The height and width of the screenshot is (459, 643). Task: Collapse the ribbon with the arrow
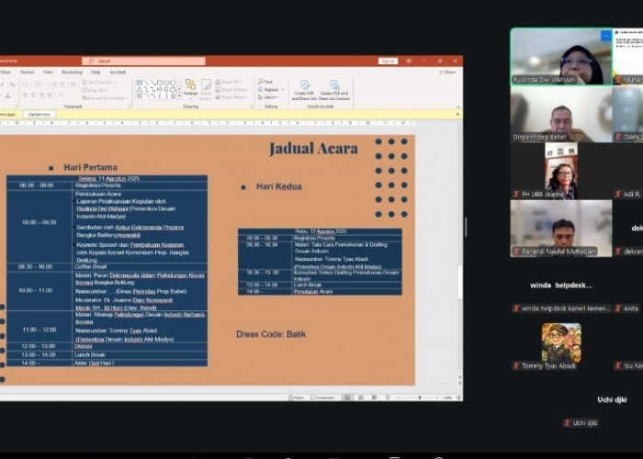click(x=459, y=106)
